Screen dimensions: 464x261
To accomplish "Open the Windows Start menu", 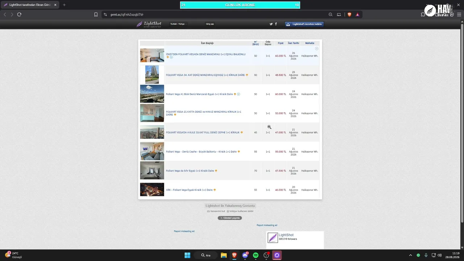I will (187, 255).
